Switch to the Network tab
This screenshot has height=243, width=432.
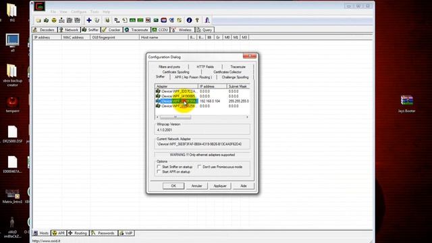tap(69, 30)
